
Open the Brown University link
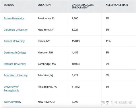14,18
